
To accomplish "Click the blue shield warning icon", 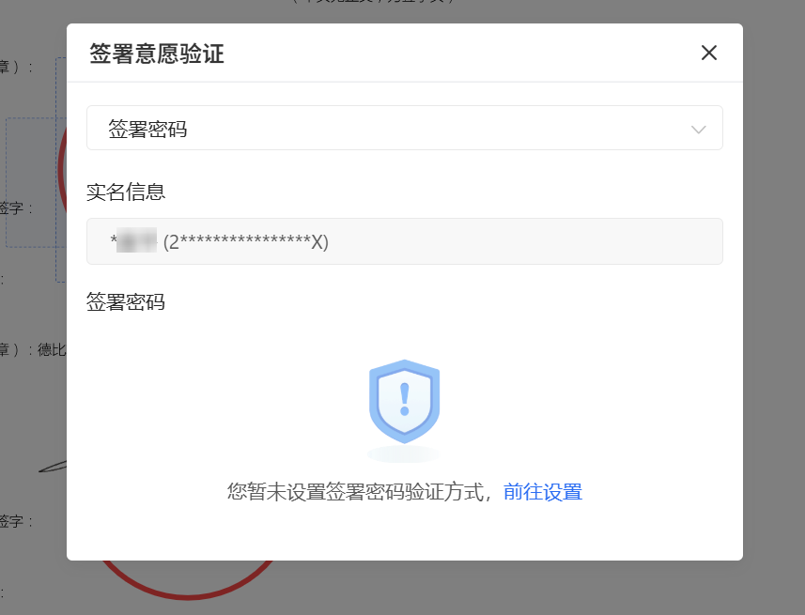I will pyautogui.click(x=405, y=402).
